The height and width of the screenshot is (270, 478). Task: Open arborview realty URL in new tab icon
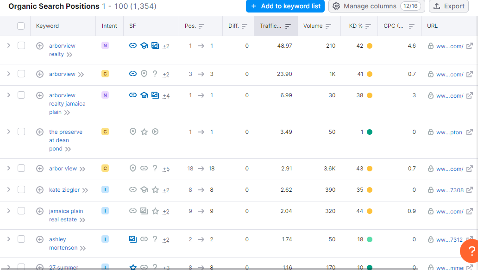tap(470, 46)
